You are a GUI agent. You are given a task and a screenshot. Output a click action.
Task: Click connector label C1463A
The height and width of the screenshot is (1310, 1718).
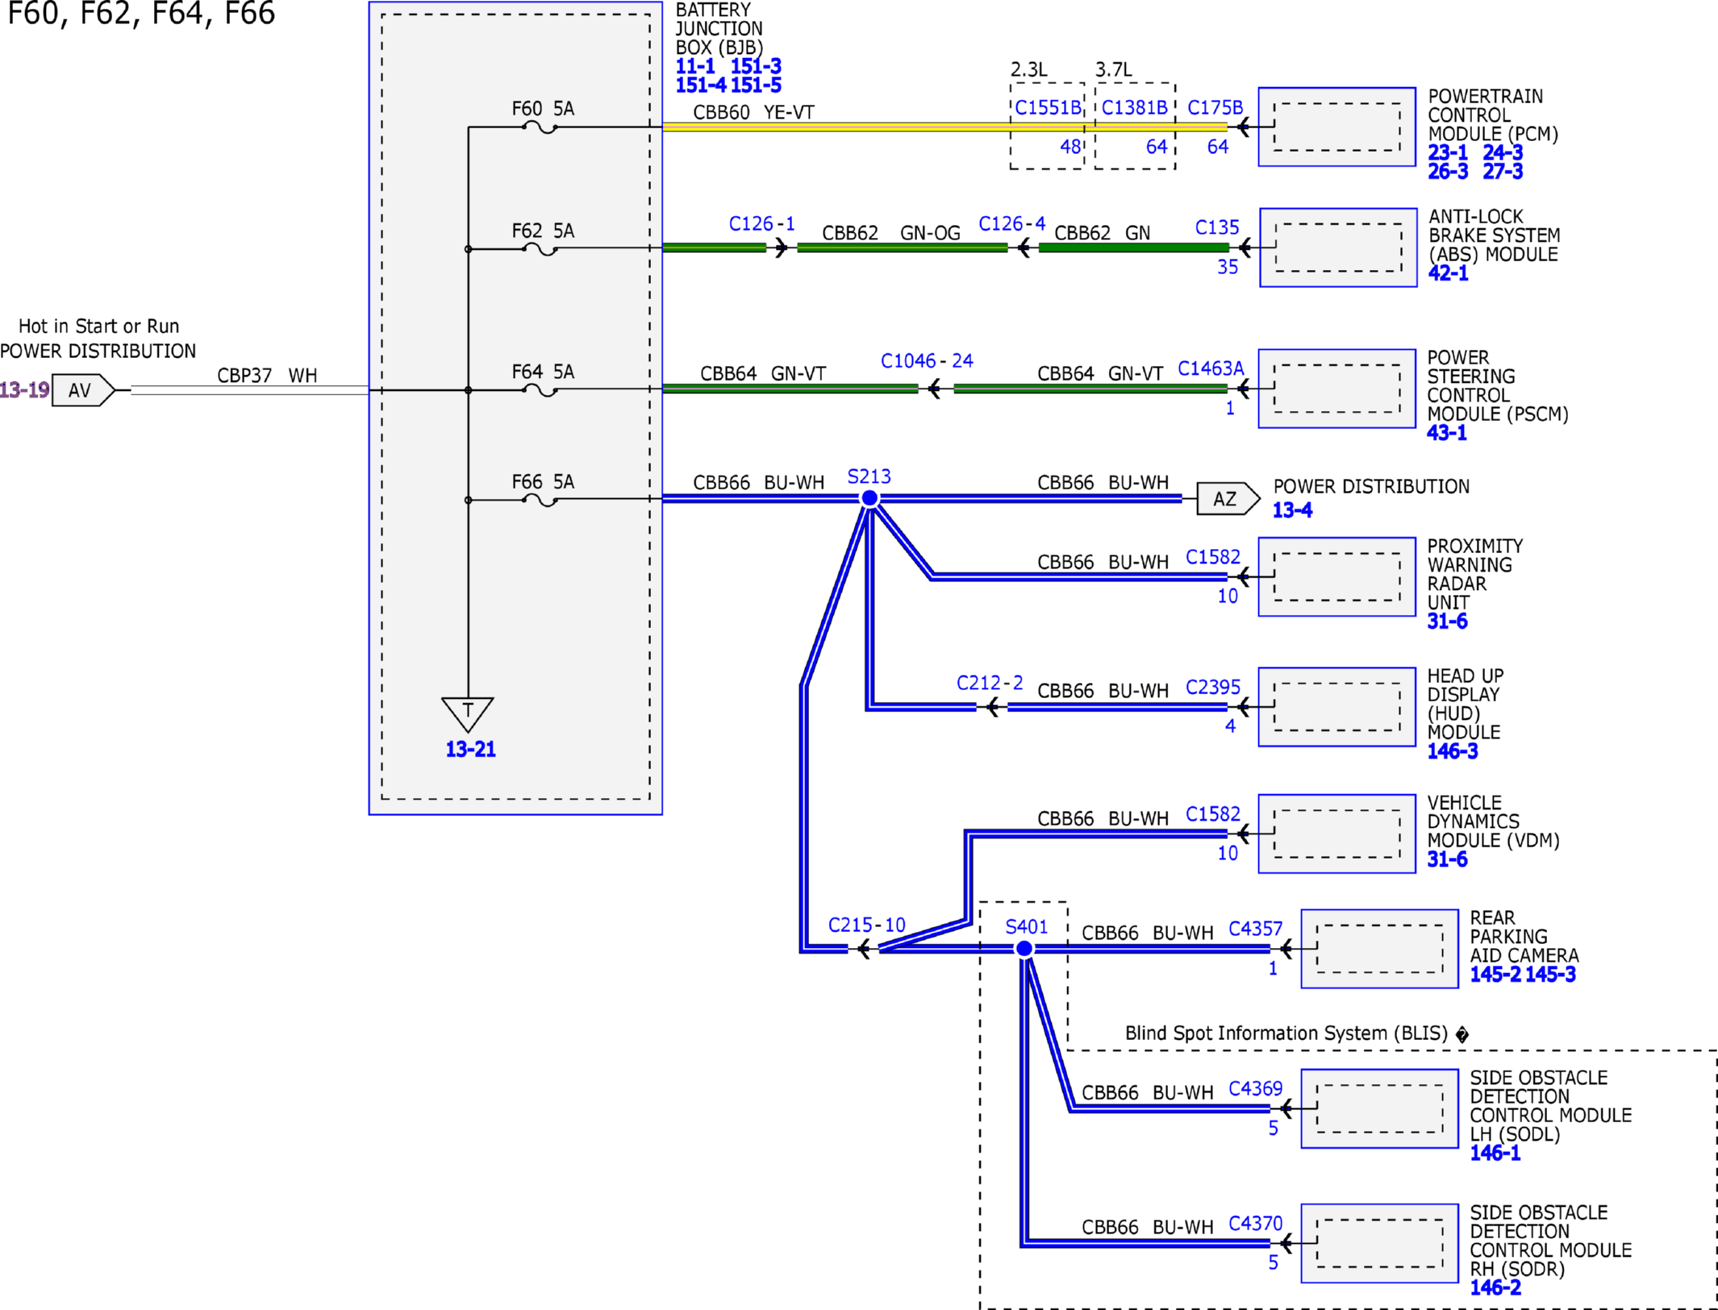(x=1211, y=368)
